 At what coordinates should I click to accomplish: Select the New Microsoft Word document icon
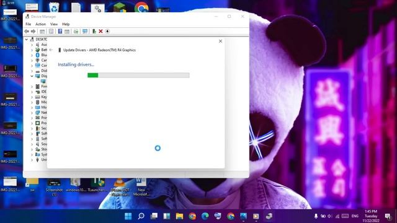coord(141,187)
